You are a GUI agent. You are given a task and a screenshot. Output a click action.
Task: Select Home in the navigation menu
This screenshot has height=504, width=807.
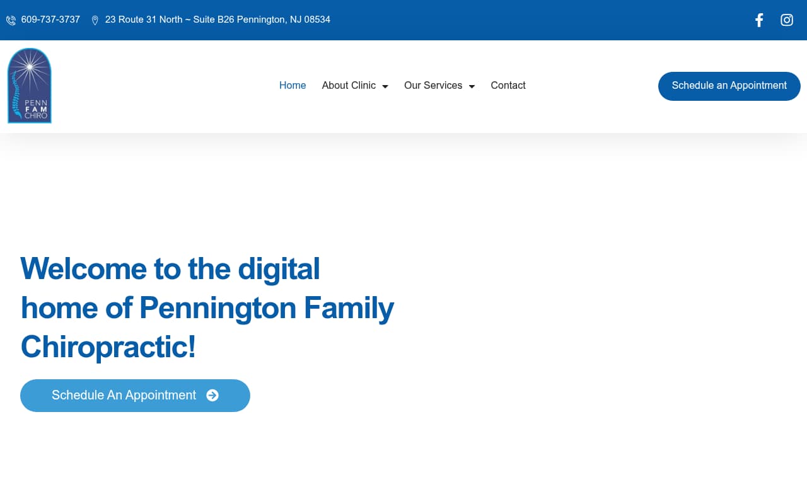[293, 85]
